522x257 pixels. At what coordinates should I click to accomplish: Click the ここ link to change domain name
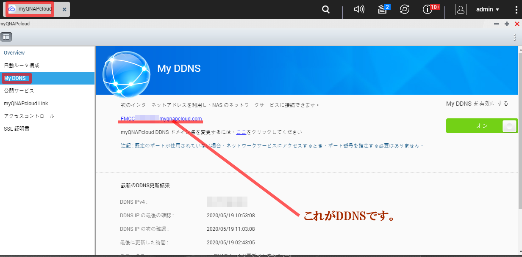coord(241,132)
